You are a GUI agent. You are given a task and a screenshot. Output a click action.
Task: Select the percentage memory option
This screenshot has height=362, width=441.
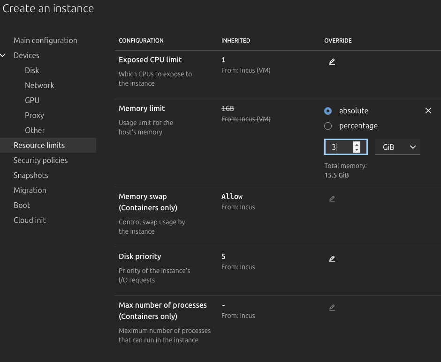coord(328,126)
